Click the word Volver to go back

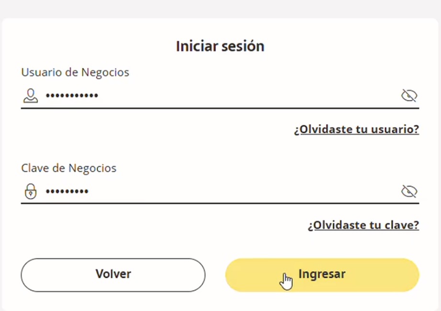[113, 274]
